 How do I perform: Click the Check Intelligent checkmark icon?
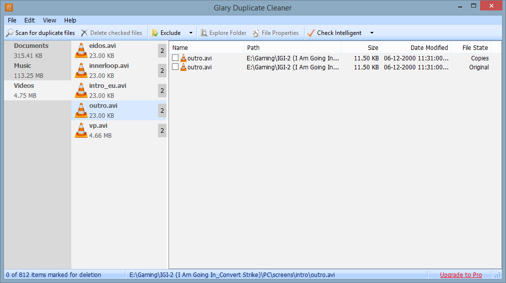(311, 33)
